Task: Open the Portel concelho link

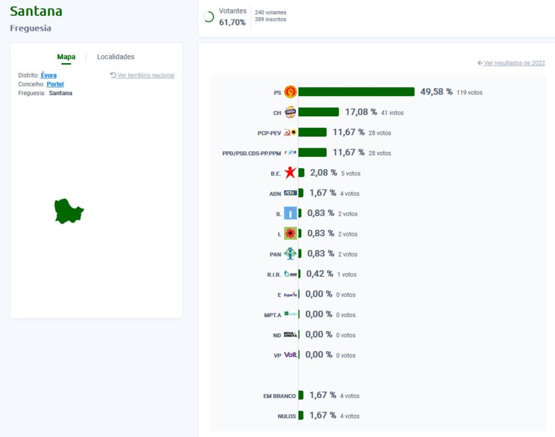Action: point(55,84)
